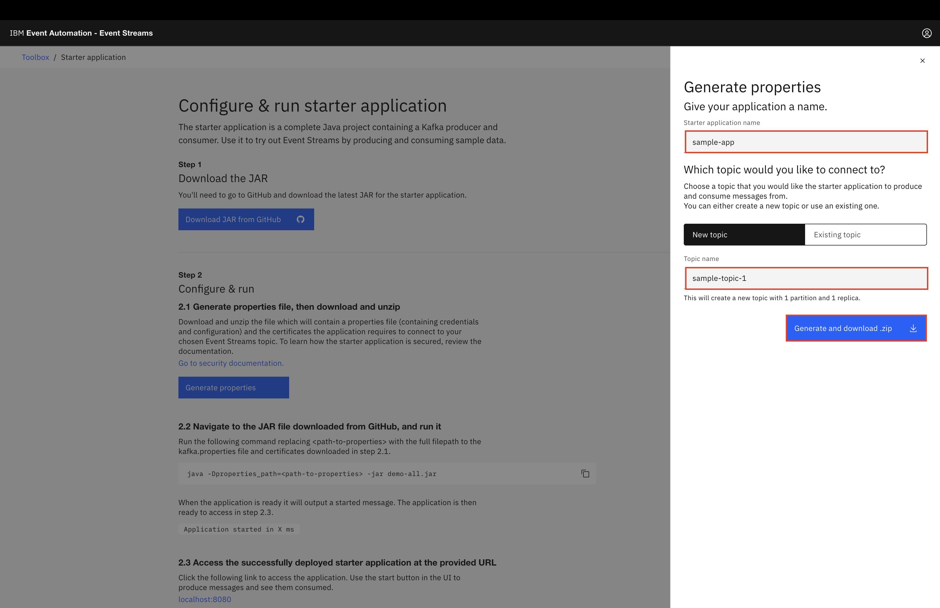Click the Application started code snippet

[x=239, y=529]
